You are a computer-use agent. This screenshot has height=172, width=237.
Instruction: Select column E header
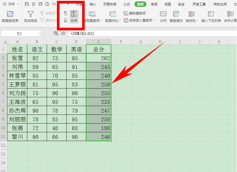(x=98, y=42)
